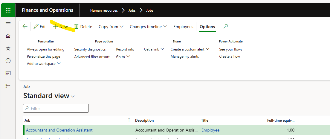Open the Add to workspace dropdown
The width and height of the screenshot is (330, 139).
(x=44, y=64)
